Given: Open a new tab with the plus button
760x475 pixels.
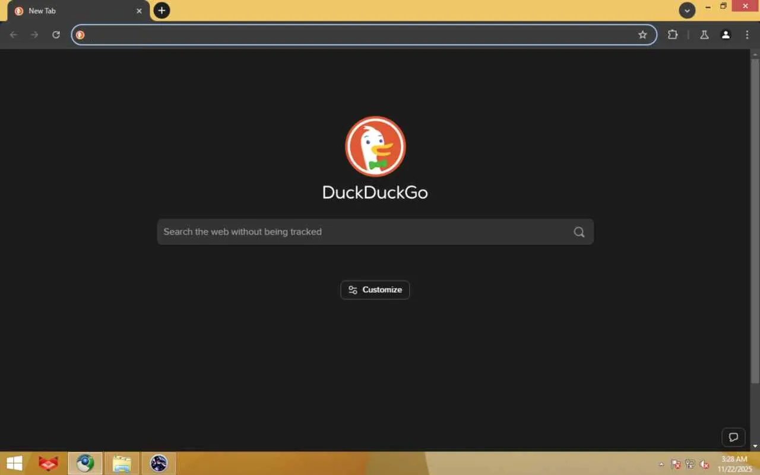Looking at the screenshot, I should click(161, 10).
